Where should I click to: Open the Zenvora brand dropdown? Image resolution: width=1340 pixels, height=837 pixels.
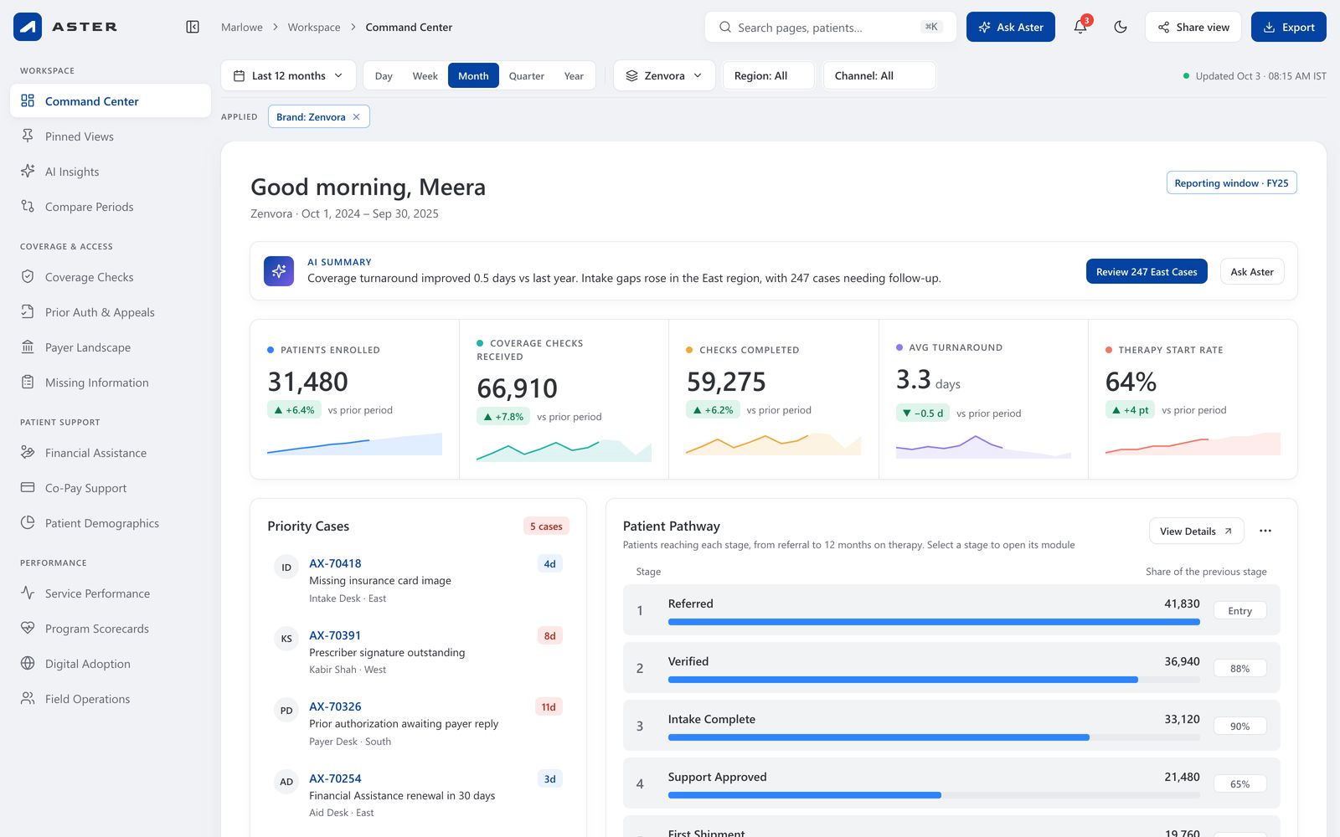pos(664,75)
